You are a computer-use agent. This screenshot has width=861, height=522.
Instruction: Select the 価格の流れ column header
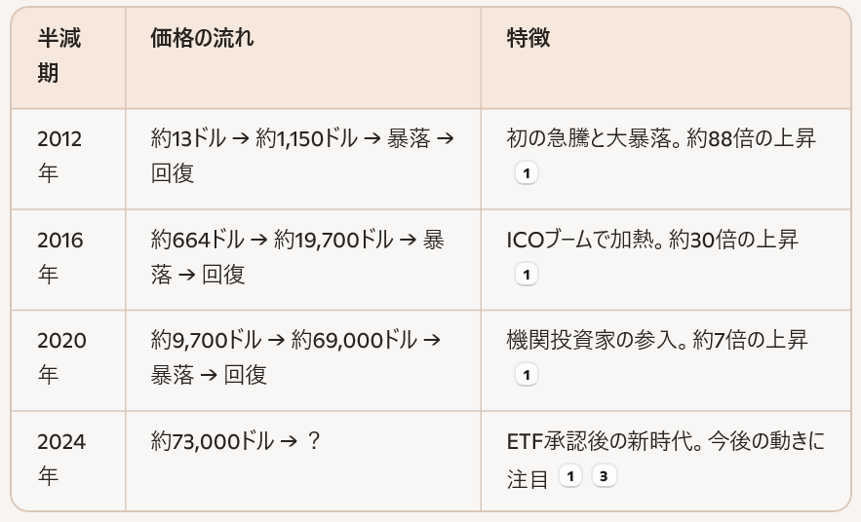[x=202, y=39]
